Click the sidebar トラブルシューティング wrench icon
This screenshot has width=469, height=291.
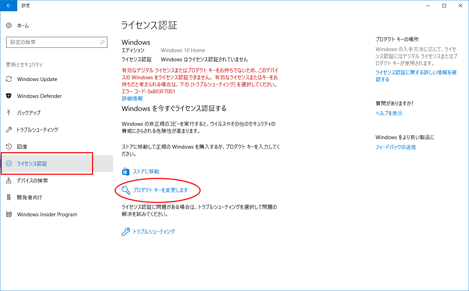[9, 130]
